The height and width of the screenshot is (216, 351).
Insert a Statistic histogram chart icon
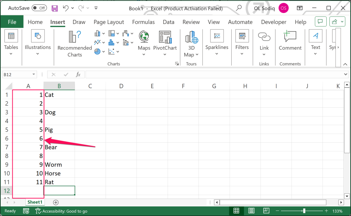pos(111,42)
